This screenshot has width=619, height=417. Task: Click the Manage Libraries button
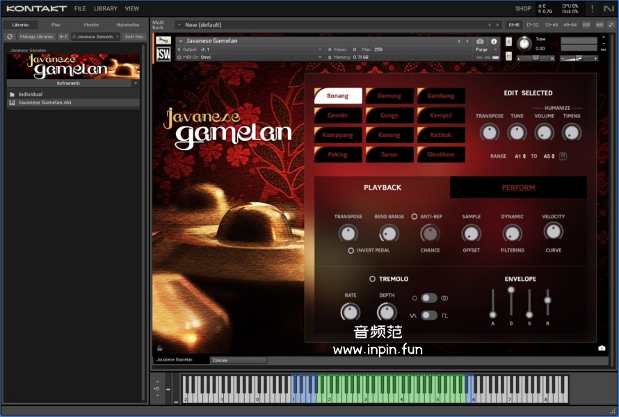pyautogui.click(x=37, y=36)
